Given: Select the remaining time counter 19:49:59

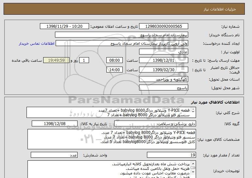Looking at the screenshot, I should coord(56,60).
